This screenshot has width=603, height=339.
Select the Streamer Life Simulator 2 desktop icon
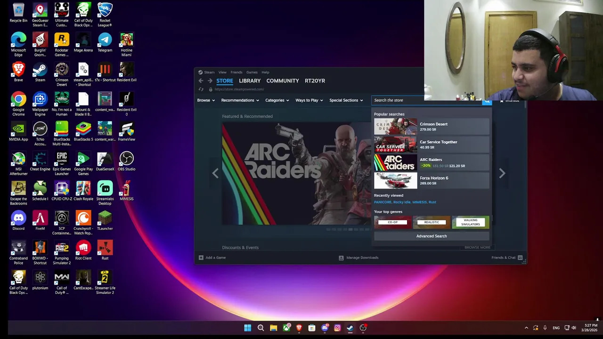[x=105, y=282]
